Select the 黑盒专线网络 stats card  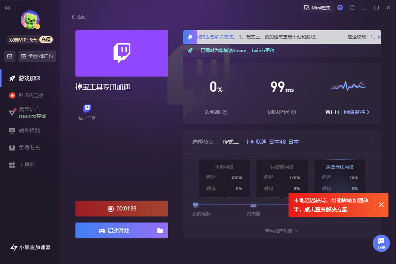click(x=340, y=177)
